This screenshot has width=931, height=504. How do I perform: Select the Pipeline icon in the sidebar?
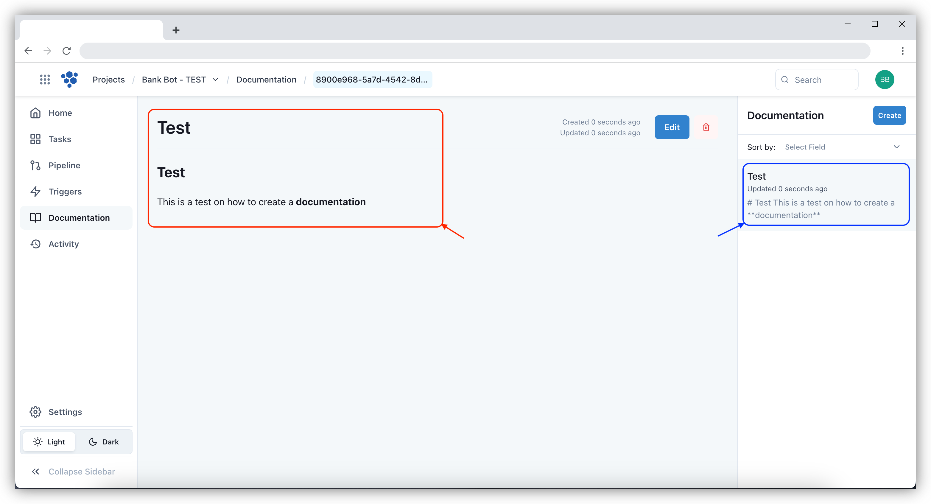(x=35, y=165)
